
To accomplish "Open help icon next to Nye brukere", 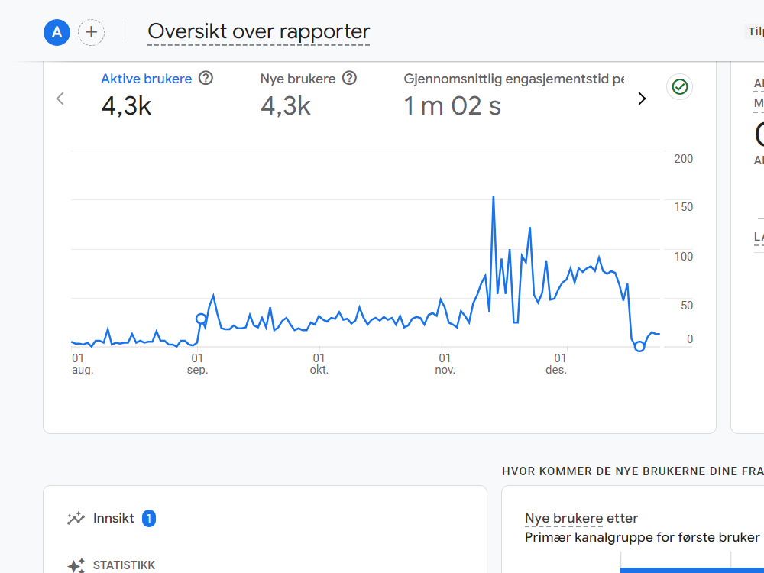I will click(349, 78).
